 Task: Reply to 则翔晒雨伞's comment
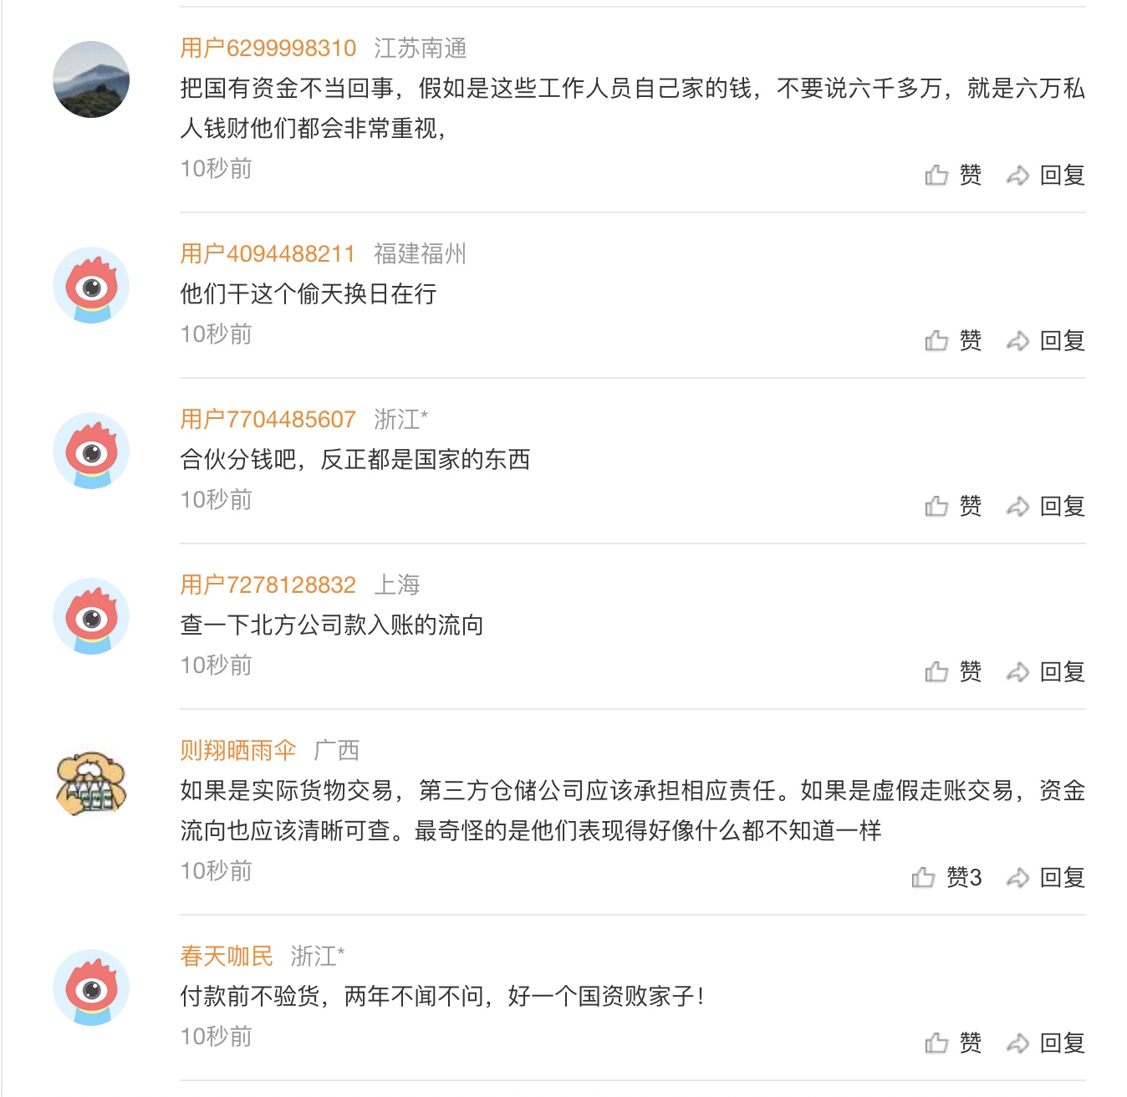click(x=1045, y=878)
